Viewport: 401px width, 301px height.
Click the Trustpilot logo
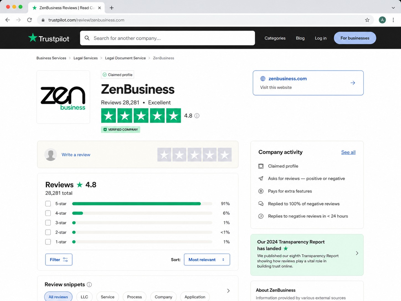[49, 38]
